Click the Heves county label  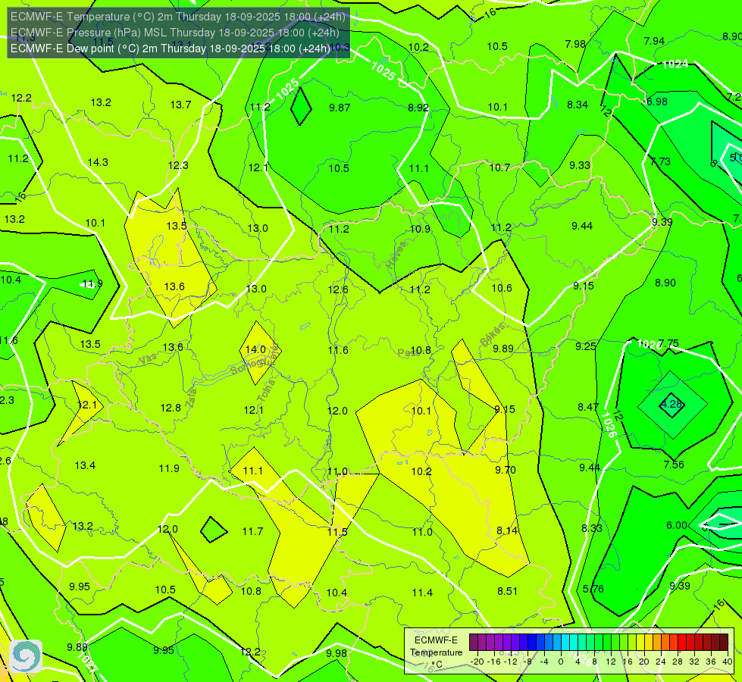396,255
